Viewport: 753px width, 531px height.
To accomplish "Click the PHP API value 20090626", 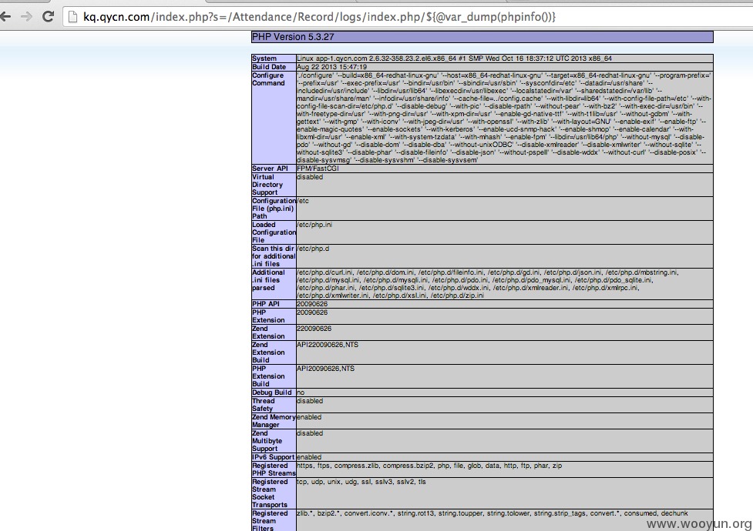I will (x=312, y=304).
